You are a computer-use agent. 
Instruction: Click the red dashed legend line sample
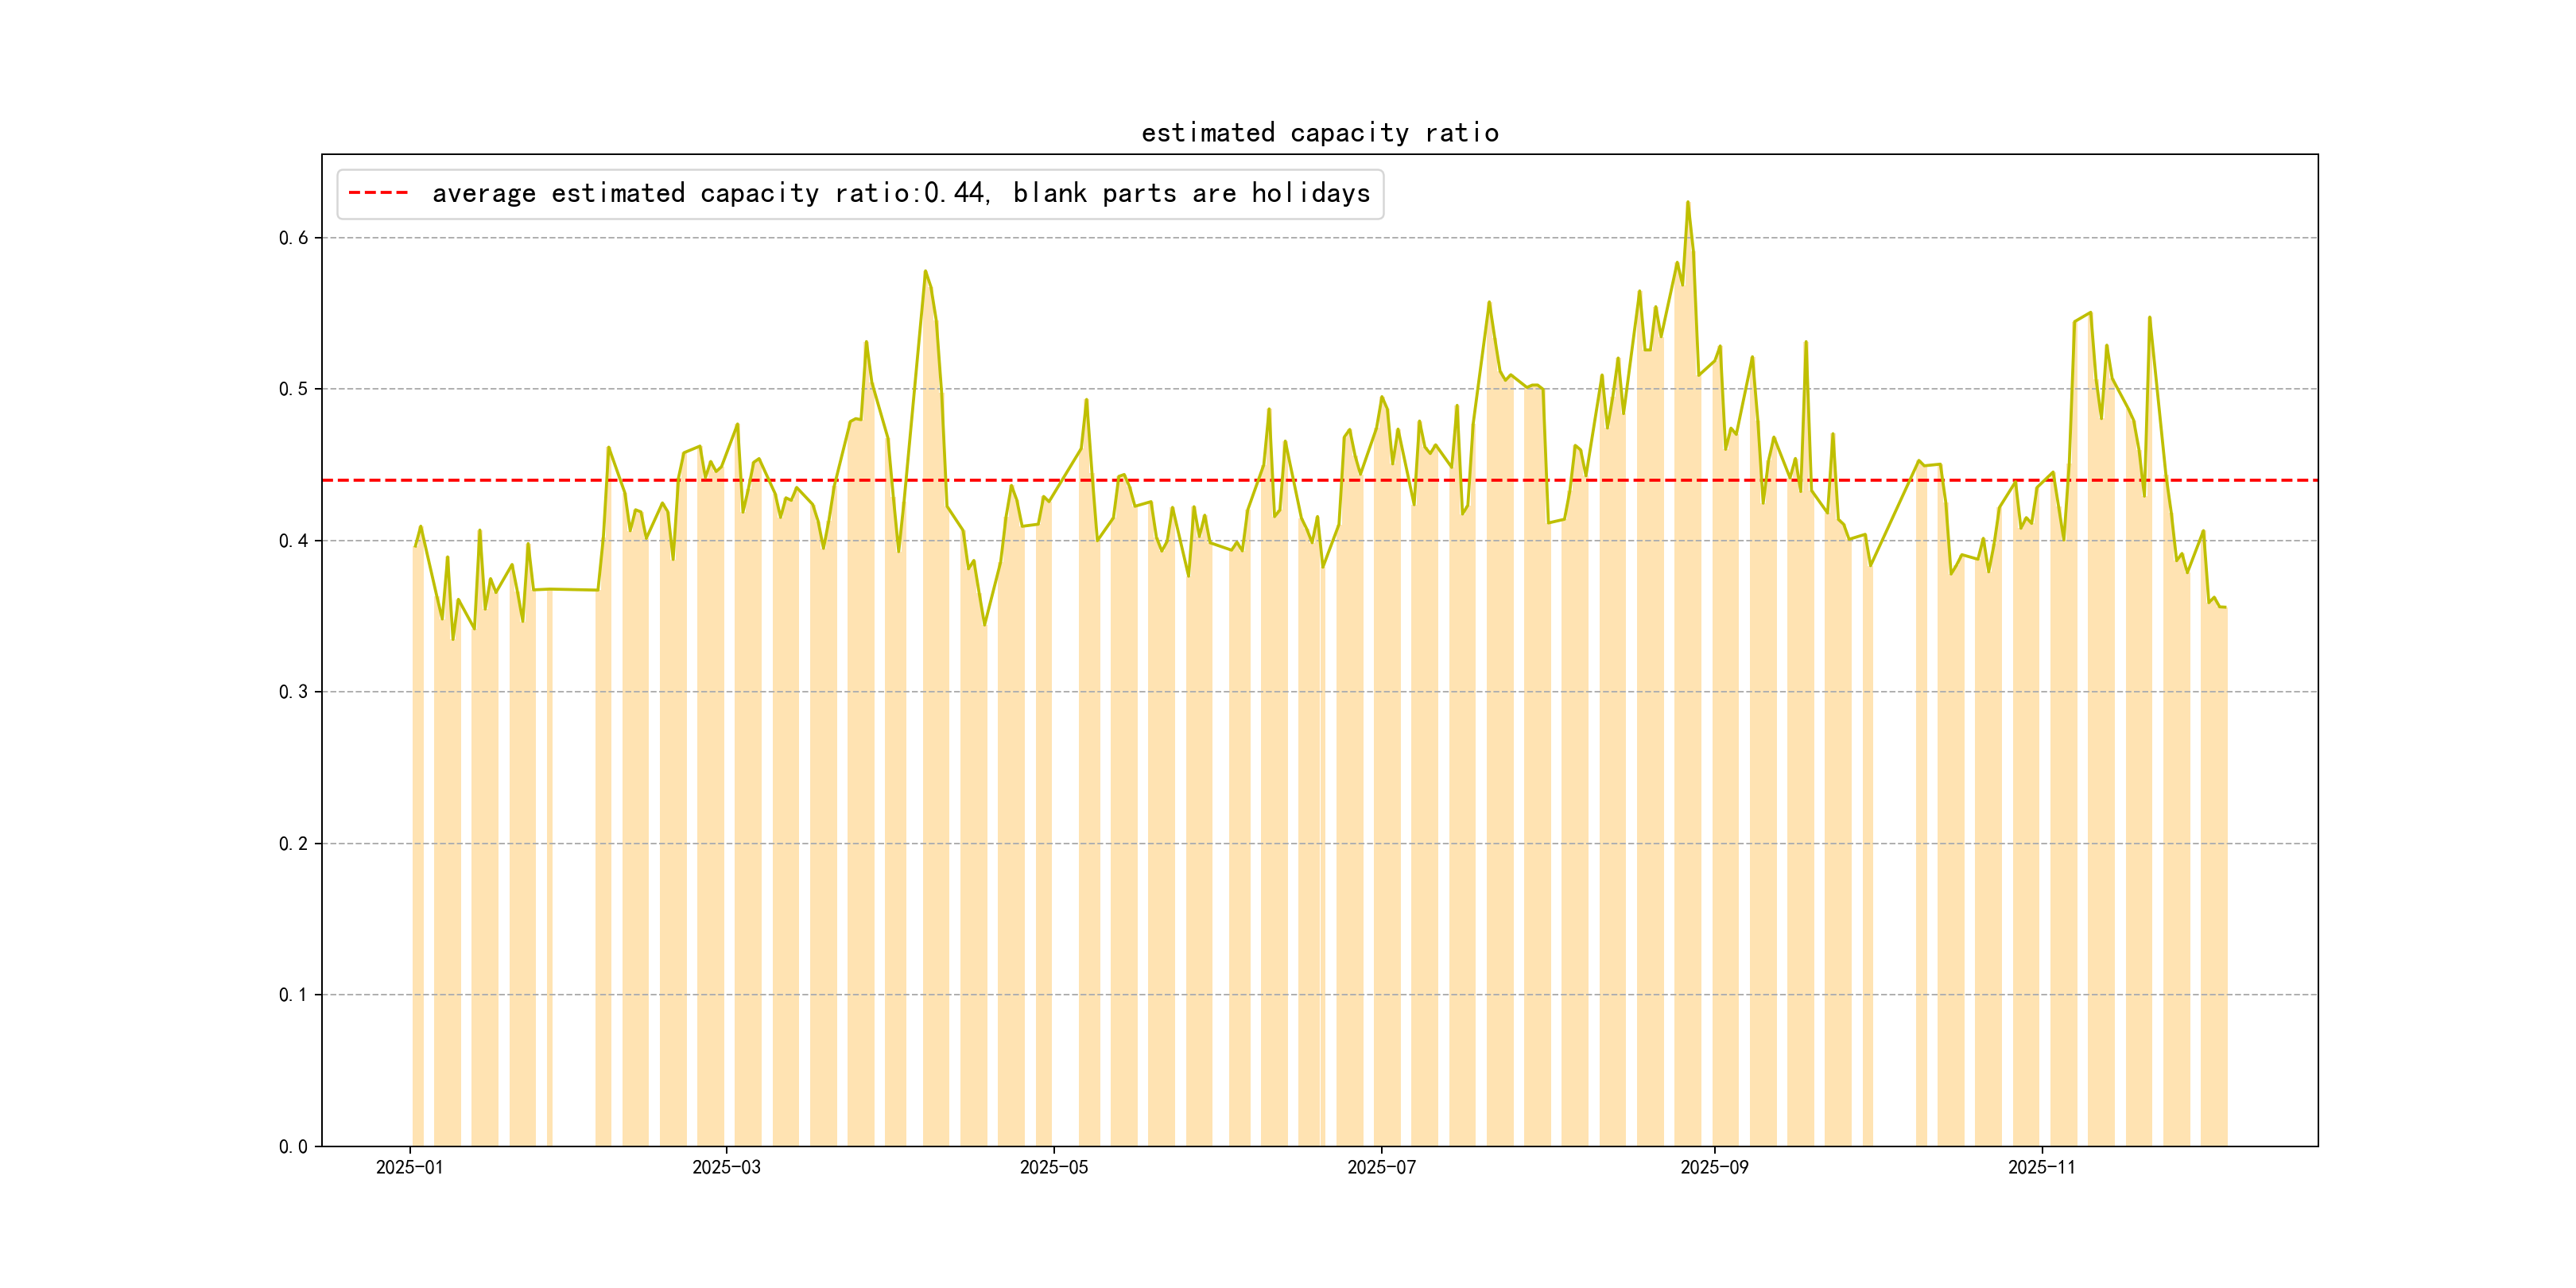[x=378, y=193]
